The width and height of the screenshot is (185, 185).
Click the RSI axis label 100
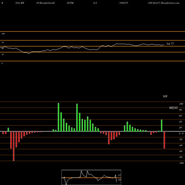click(x=3, y=34)
